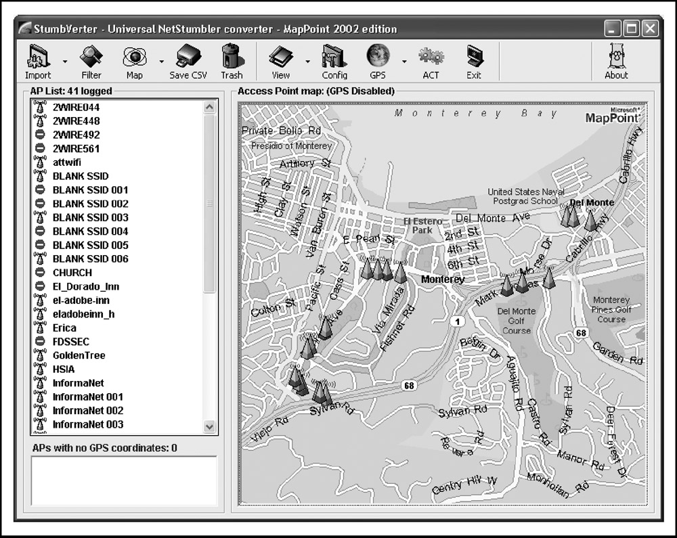Click the Monterey city label on map
The image size is (677, 538).
click(x=443, y=279)
